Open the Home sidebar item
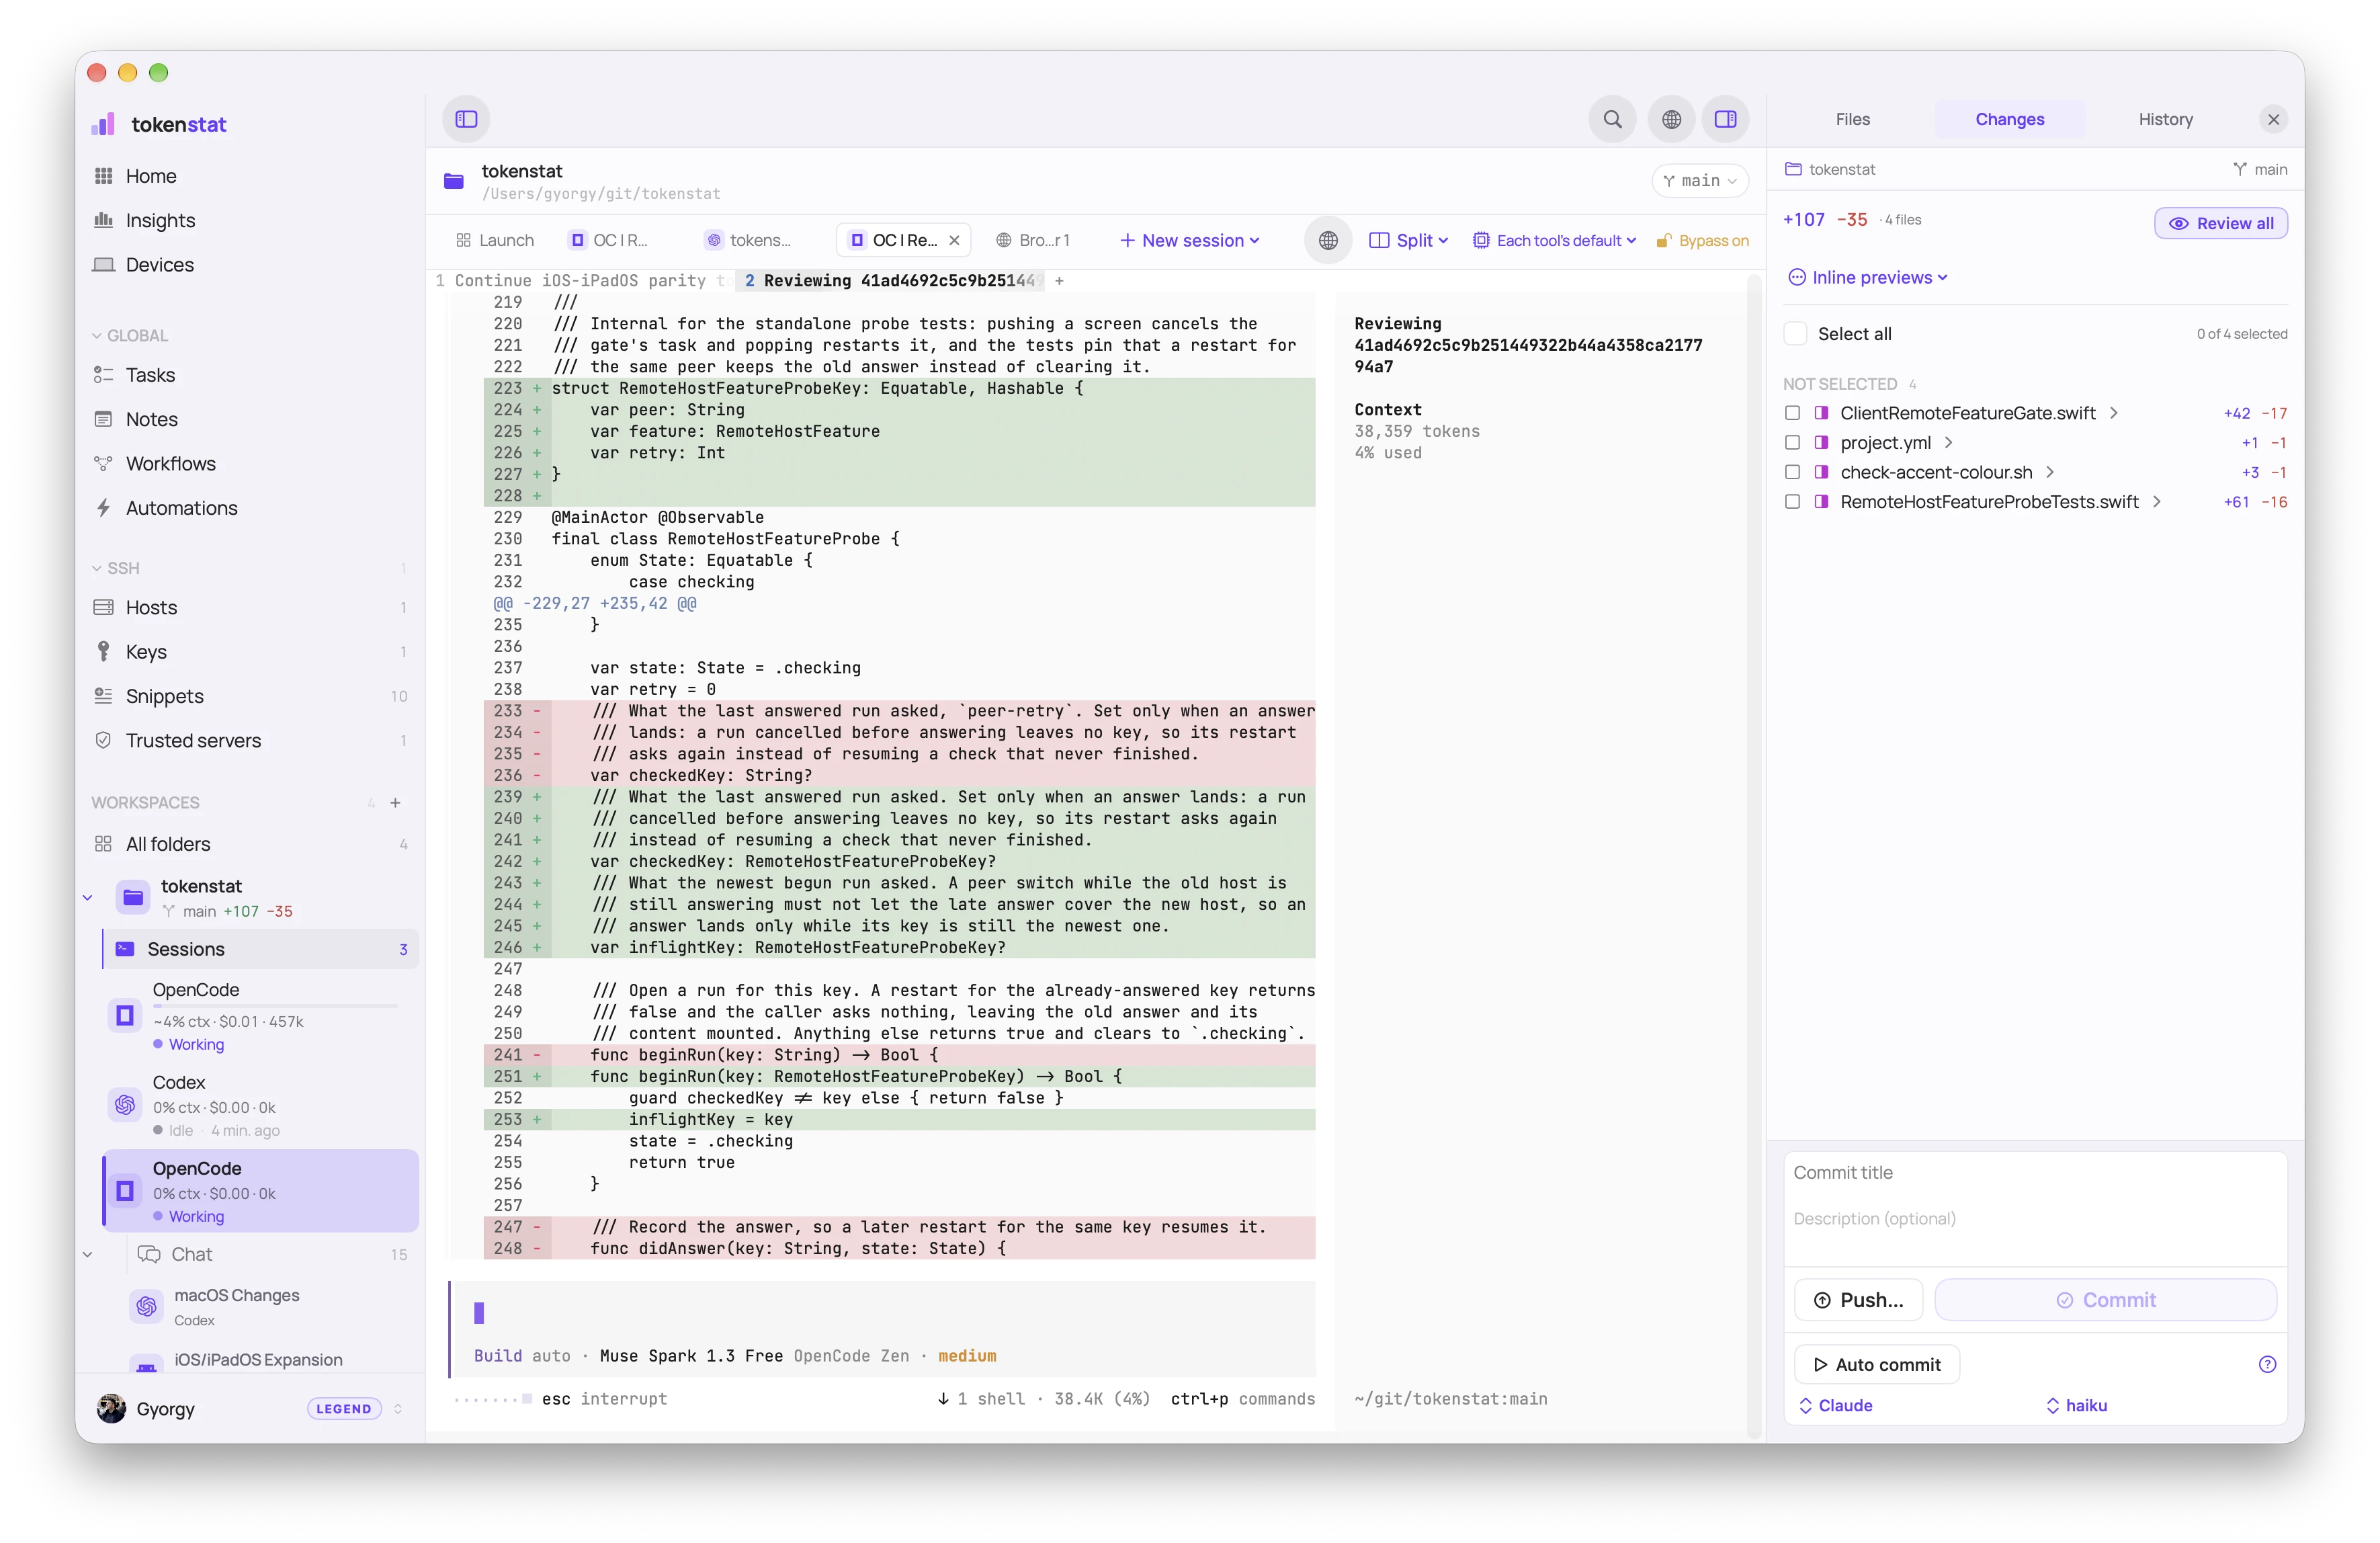 click(150, 176)
